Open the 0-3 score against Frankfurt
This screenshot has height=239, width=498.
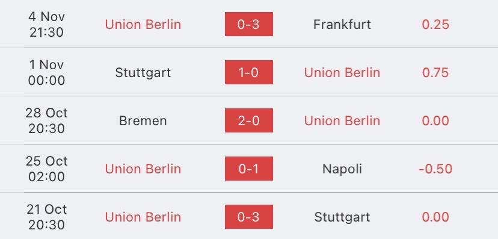tap(248, 24)
